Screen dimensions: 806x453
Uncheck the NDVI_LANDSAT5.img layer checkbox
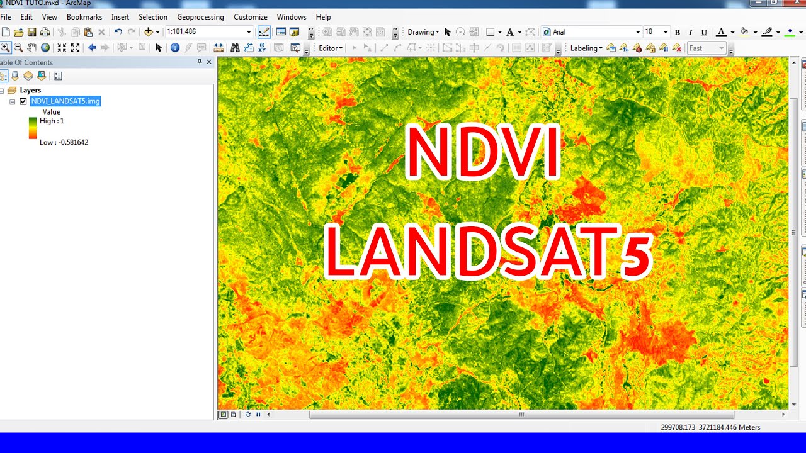[23, 101]
